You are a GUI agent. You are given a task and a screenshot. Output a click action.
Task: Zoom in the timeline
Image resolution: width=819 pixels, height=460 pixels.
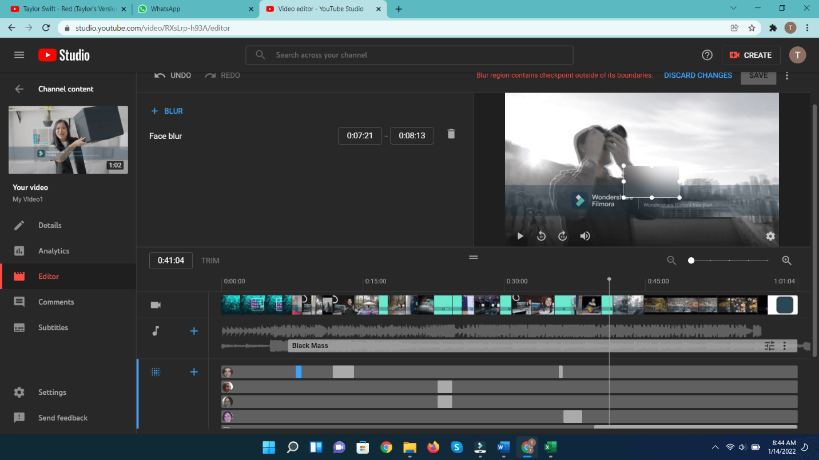[x=786, y=261]
